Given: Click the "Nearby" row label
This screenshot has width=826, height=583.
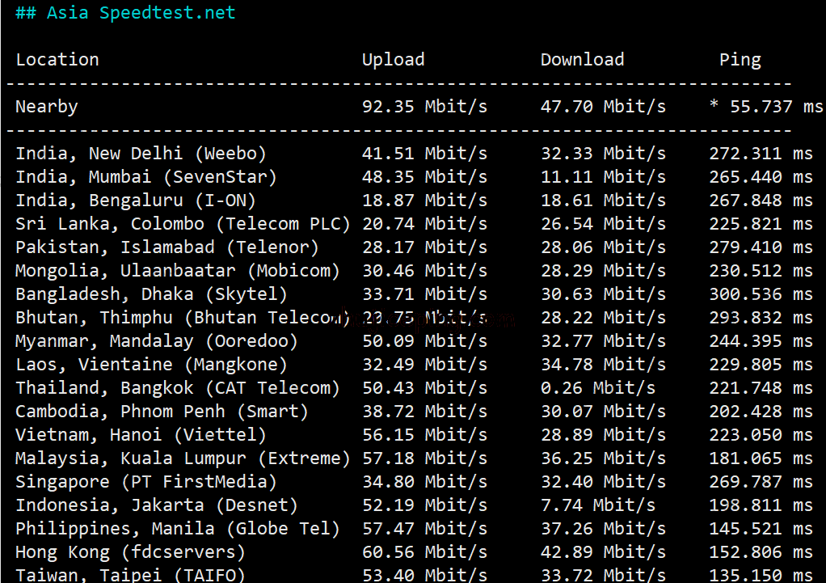Looking at the screenshot, I should pos(47,107).
